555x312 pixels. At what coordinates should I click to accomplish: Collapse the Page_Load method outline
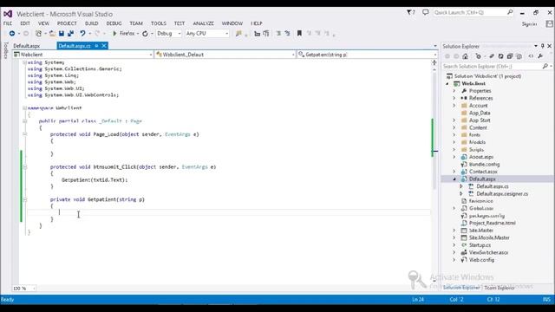point(25,134)
